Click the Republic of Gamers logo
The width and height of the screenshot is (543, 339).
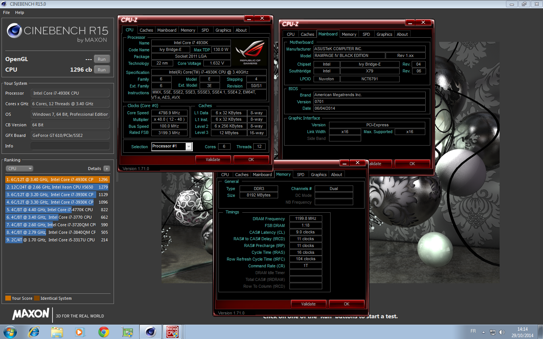(x=250, y=52)
